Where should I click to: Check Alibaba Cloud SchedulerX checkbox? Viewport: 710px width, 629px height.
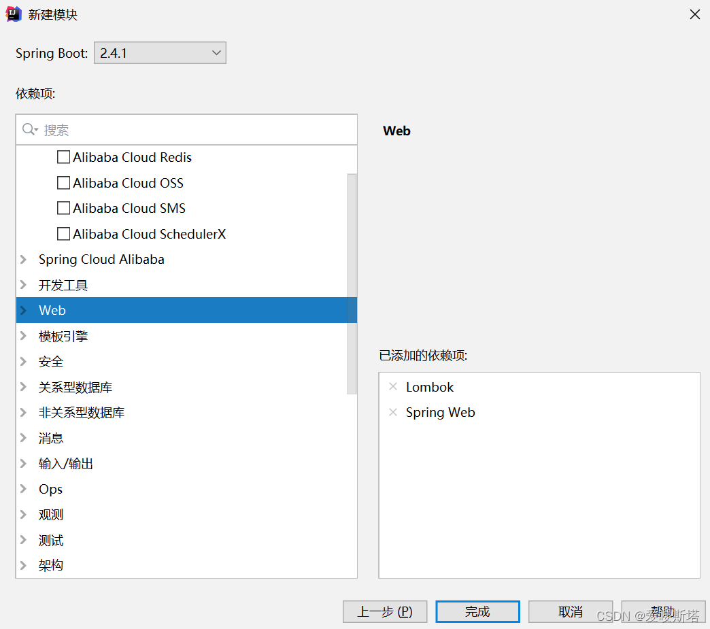pyautogui.click(x=64, y=234)
